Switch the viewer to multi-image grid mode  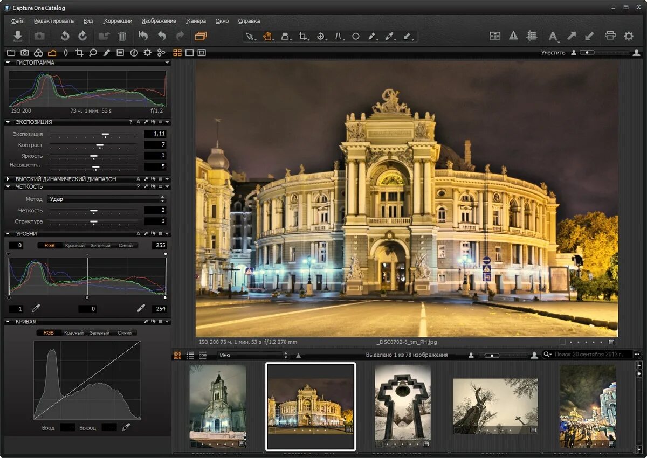click(177, 53)
